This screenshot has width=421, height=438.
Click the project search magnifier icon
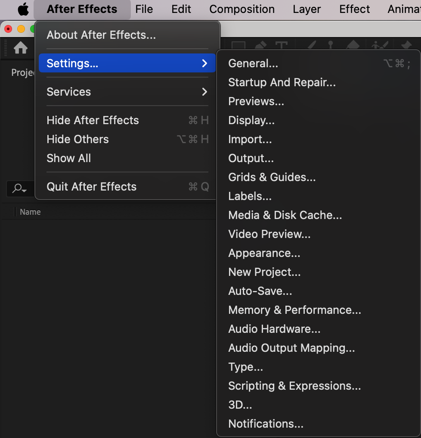(x=19, y=188)
